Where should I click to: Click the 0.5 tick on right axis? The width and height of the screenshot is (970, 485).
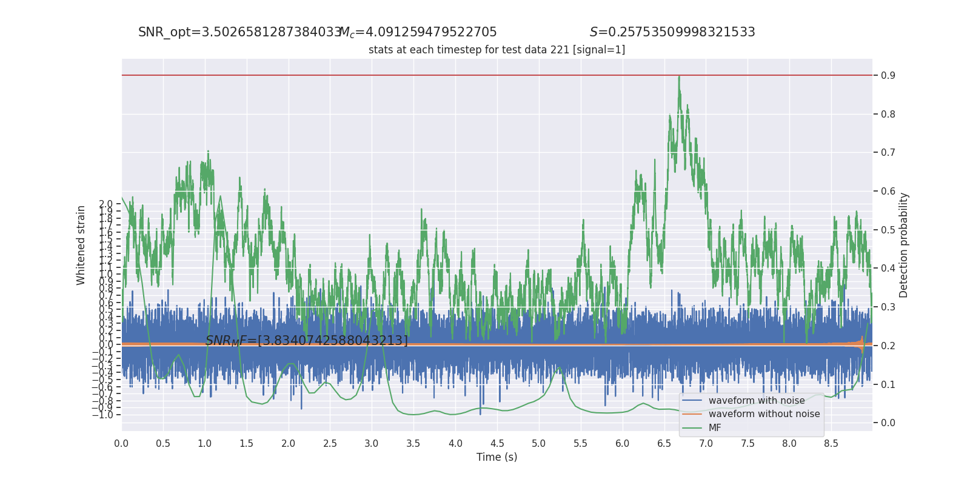(x=888, y=230)
